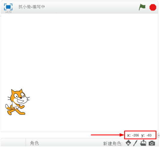Upload sprite from file icon
The width and height of the screenshot is (160, 147).
(143, 143)
